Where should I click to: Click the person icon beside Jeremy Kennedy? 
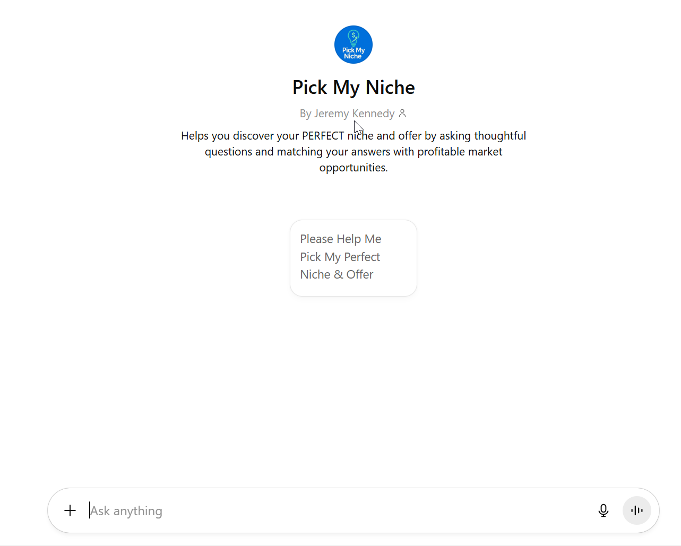tap(402, 113)
